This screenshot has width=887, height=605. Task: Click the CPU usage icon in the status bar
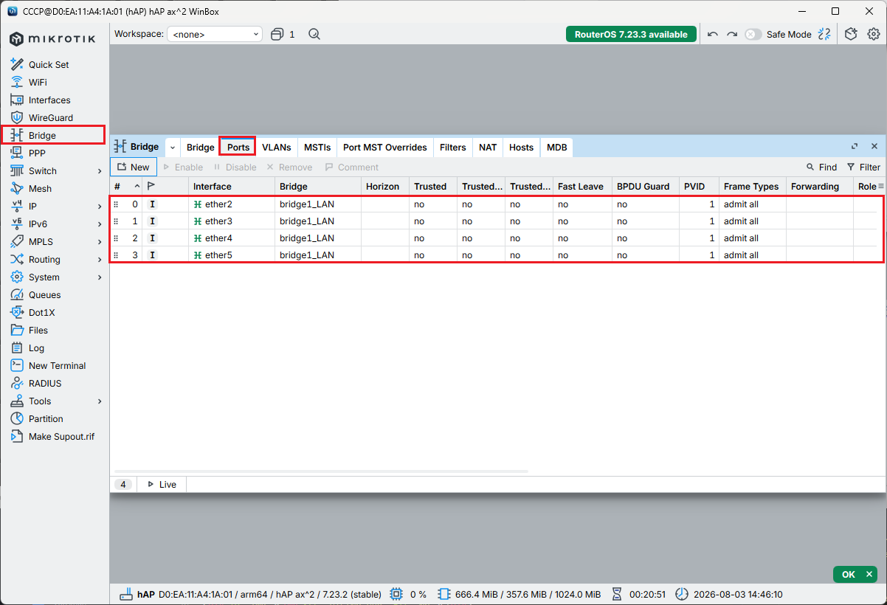coord(396,594)
